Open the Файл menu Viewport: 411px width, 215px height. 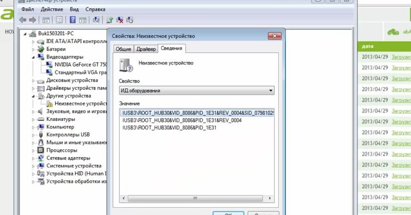click(27, 9)
